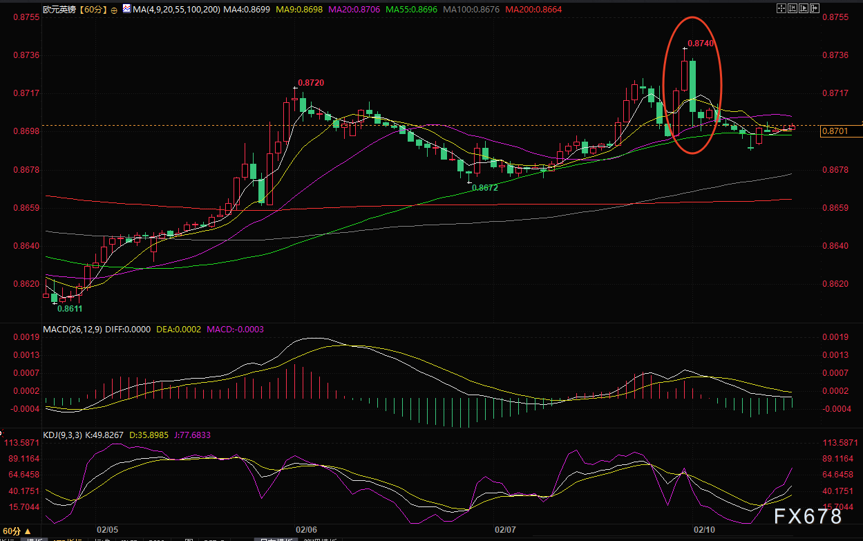Click the current price tag 0.8701
The image size is (863, 541).
pyautogui.click(x=833, y=131)
